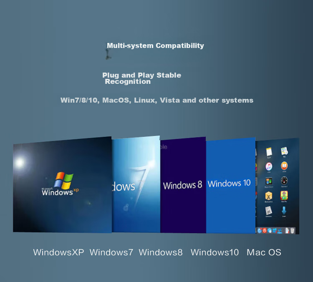This screenshot has width=313, height=282.
Task: Select the blue Windows 10 panel
Action: [231, 185]
